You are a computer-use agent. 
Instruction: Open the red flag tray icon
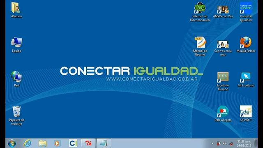tap(218, 143)
